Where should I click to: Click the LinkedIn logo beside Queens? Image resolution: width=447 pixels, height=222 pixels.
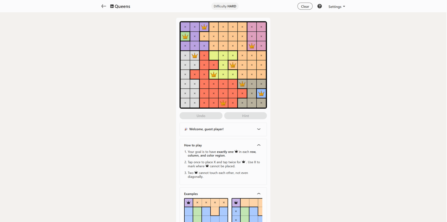point(112,6)
